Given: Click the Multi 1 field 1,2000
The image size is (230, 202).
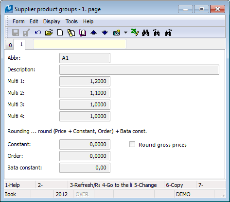Looking at the screenshot, I should point(85,81).
